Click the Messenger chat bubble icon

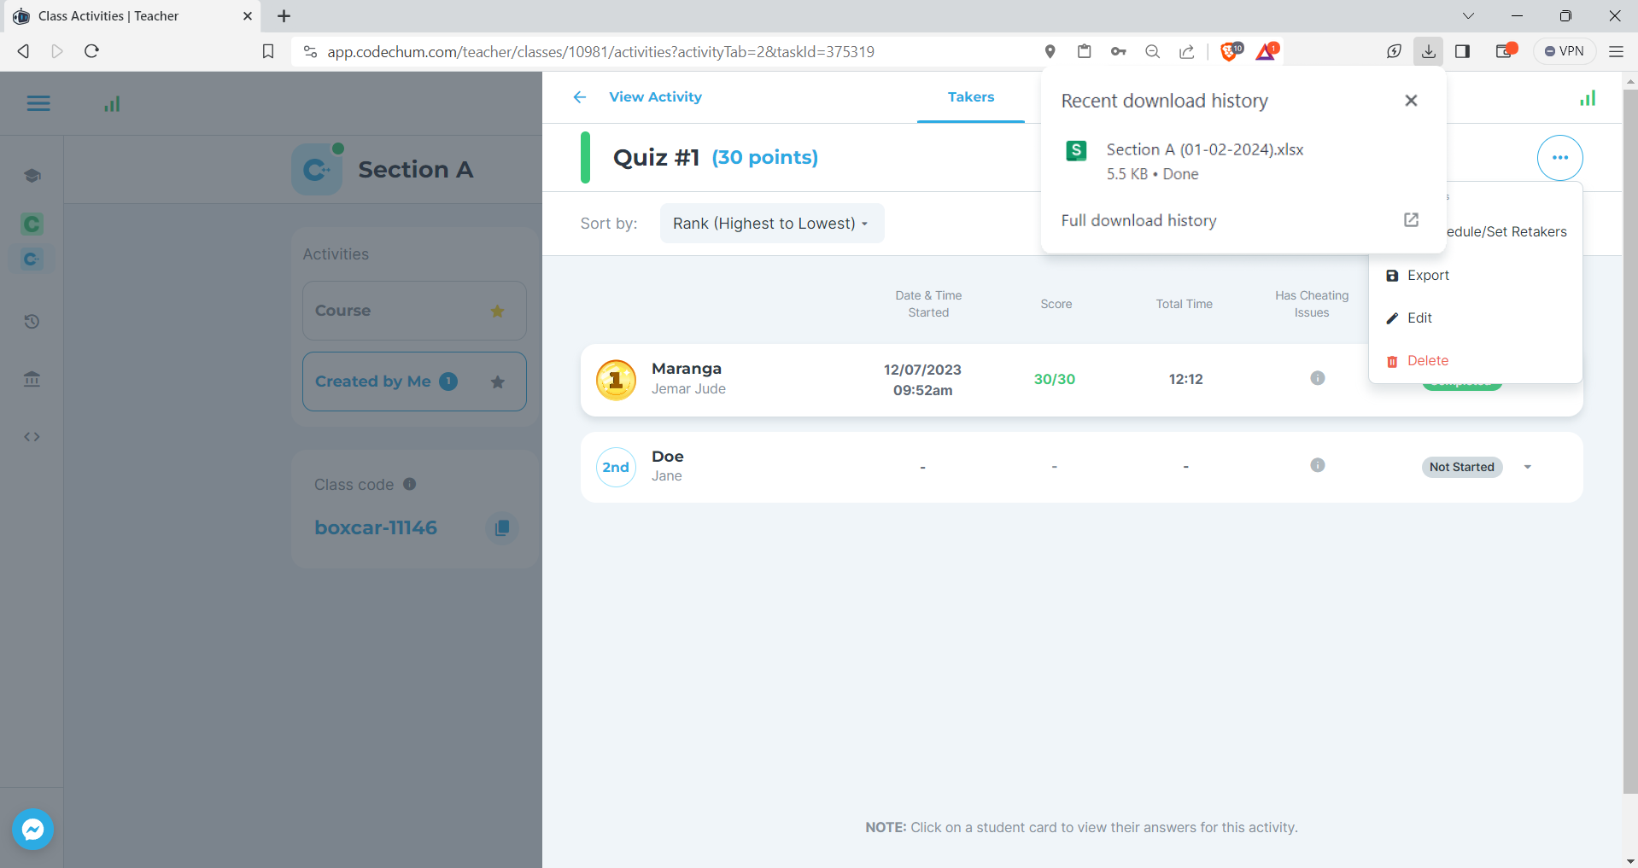tap(33, 829)
